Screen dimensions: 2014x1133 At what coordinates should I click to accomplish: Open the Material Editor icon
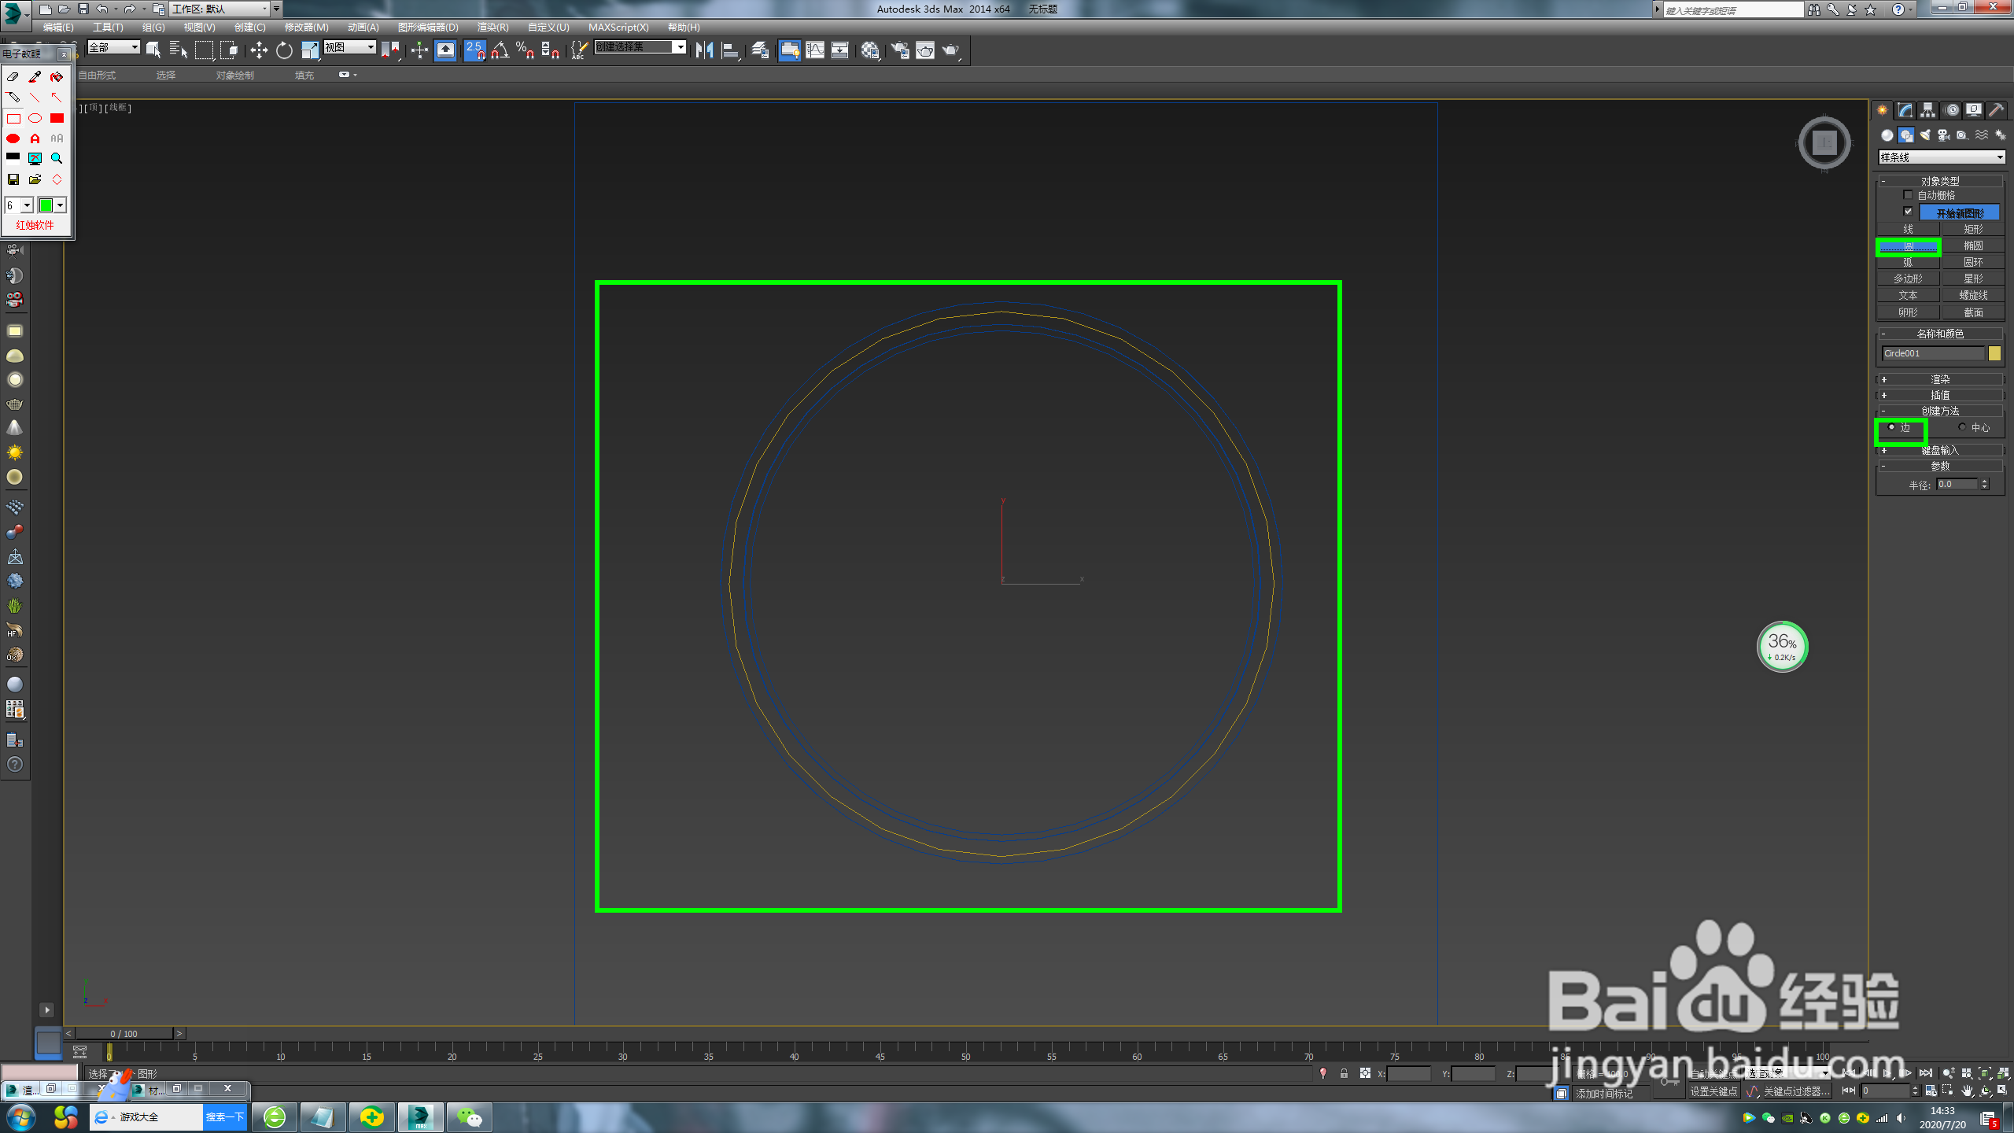coord(869,51)
